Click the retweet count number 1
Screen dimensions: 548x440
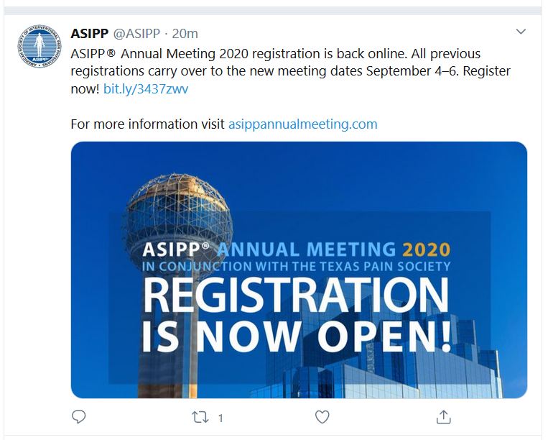click(220, 417)
